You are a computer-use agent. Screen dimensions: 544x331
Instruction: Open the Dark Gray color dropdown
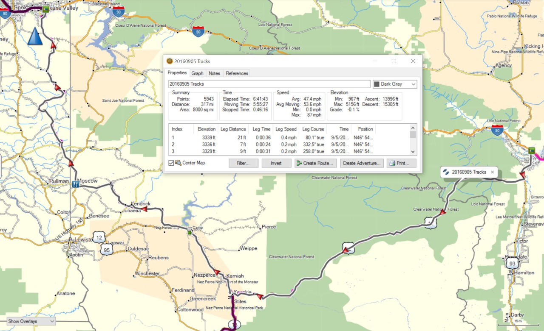(x=394, y=84)
